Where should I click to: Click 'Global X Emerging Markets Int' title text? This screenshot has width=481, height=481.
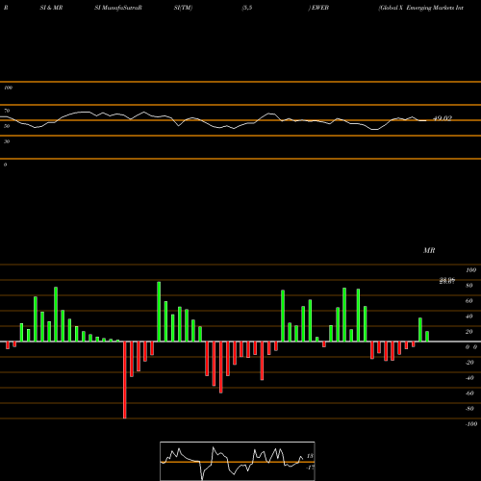(x=421, y=8)
